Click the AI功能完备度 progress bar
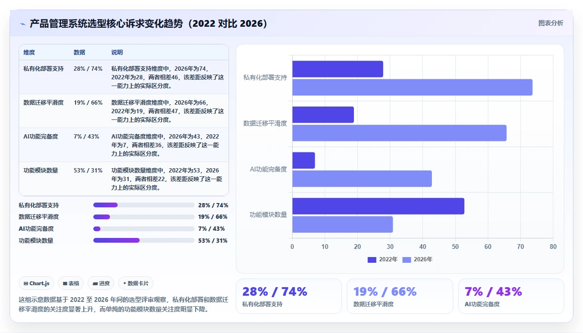 point(144,229)
